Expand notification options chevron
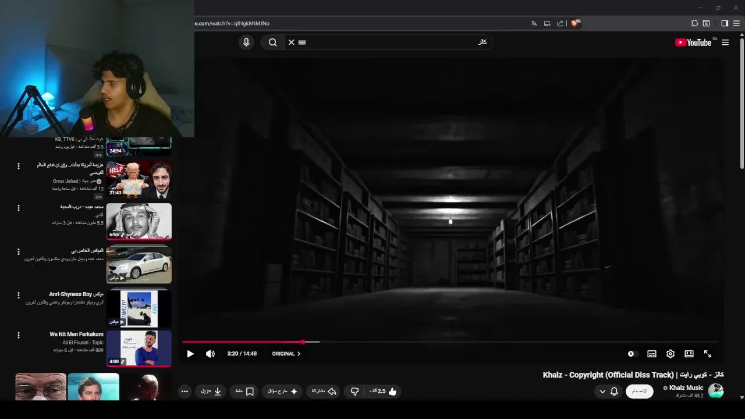 pos(602,392)
